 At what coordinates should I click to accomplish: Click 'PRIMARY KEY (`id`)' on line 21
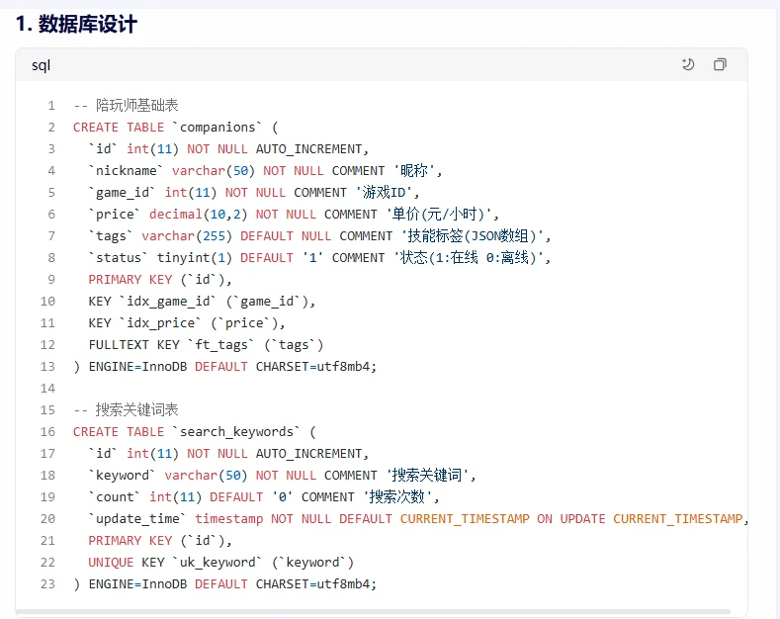(x=160, y=541)
